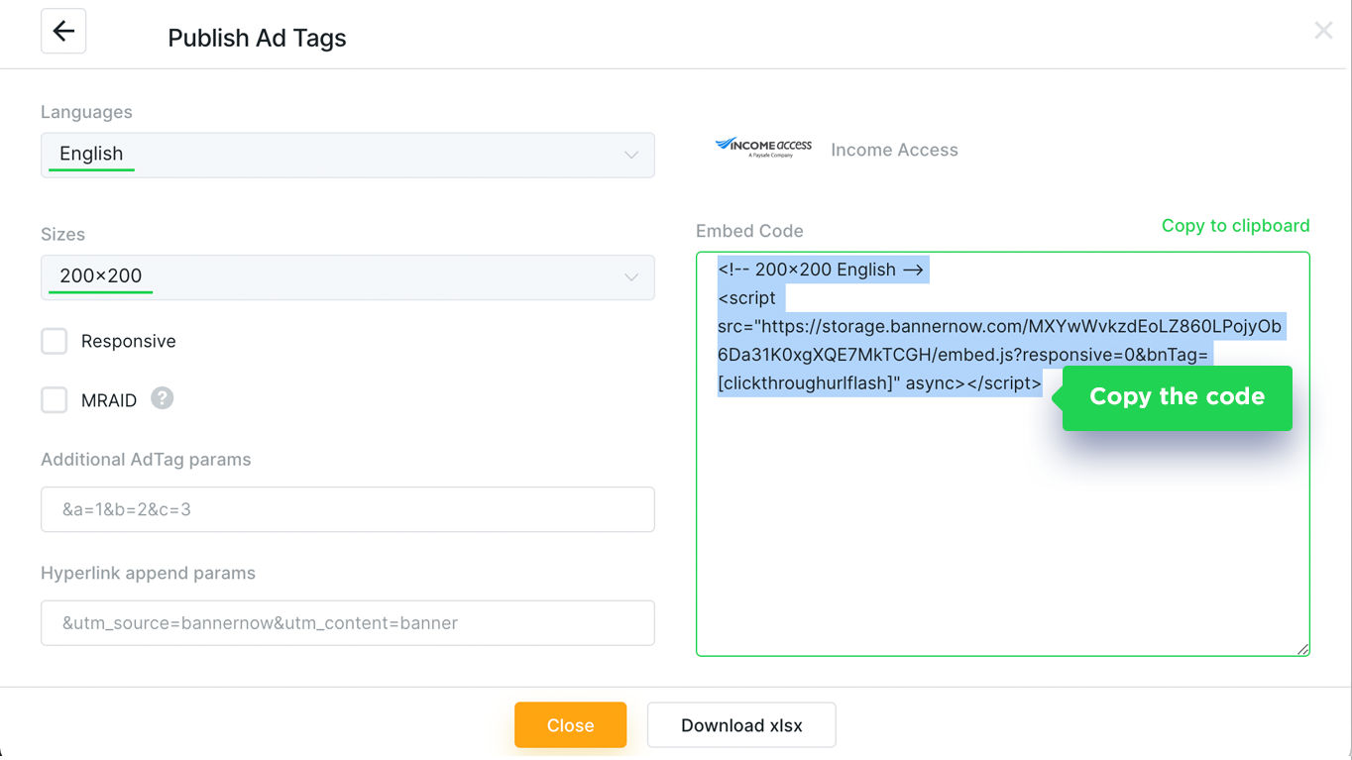This screenshot has width=1352, height=760.
Task: Tick the MRAID checkbox
Action: coord(55,400)
